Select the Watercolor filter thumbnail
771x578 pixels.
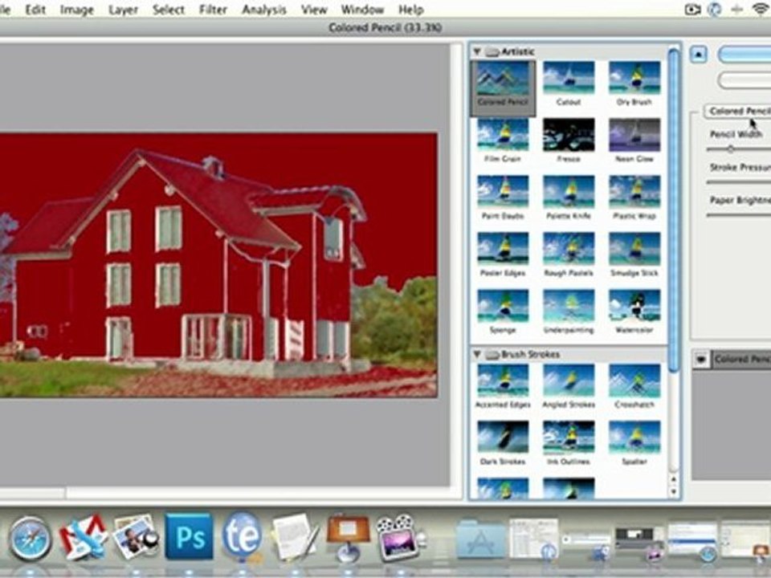coord(634,306)
